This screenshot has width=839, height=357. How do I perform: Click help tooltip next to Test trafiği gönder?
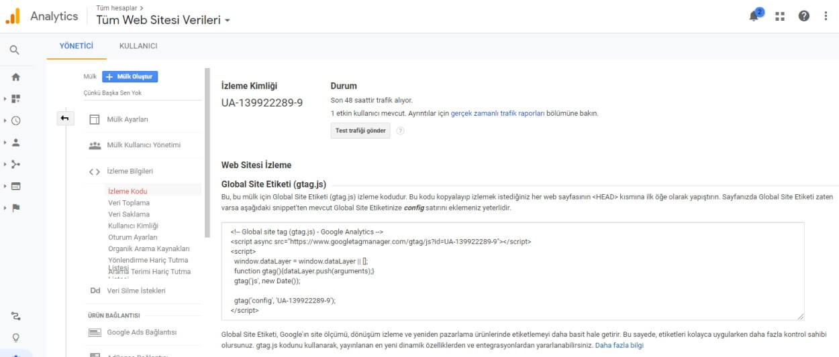tap(400, 131)
